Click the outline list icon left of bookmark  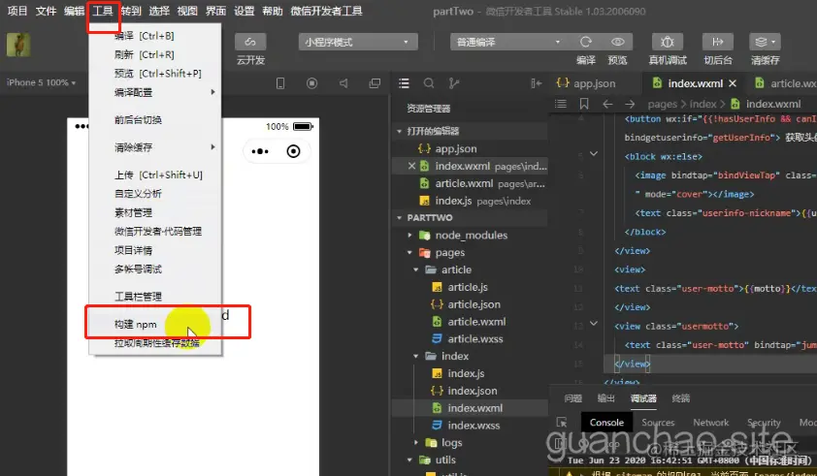tap(561, 104)
